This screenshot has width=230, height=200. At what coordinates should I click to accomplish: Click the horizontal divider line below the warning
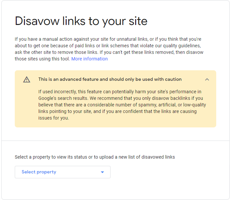coord(115,141)
